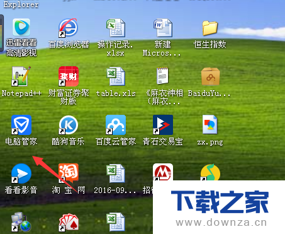Open the red M bank shortcut icon

pos(163,172)
